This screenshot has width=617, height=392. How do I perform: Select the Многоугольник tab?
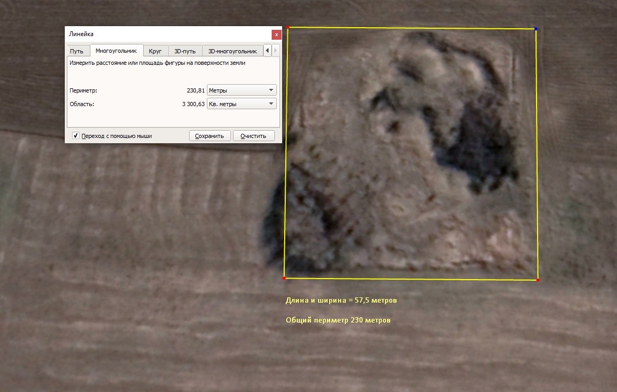(116, 51)
